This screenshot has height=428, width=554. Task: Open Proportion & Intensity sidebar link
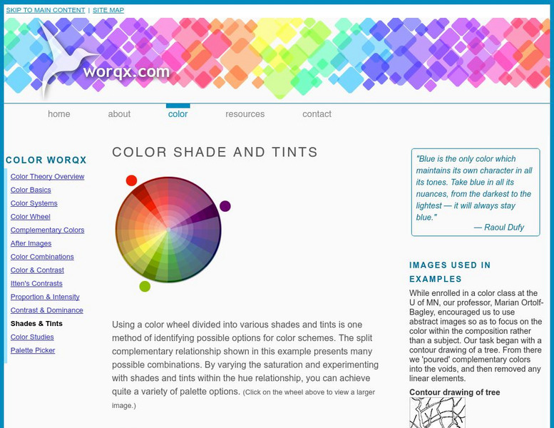point(45,297)
